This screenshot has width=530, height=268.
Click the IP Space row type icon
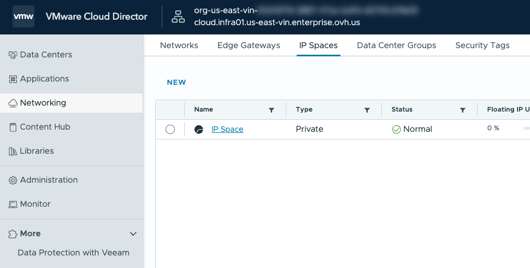point(199,129)
